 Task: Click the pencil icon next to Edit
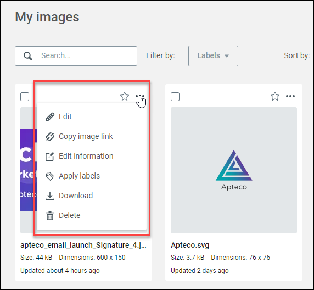tap(50, 116)
